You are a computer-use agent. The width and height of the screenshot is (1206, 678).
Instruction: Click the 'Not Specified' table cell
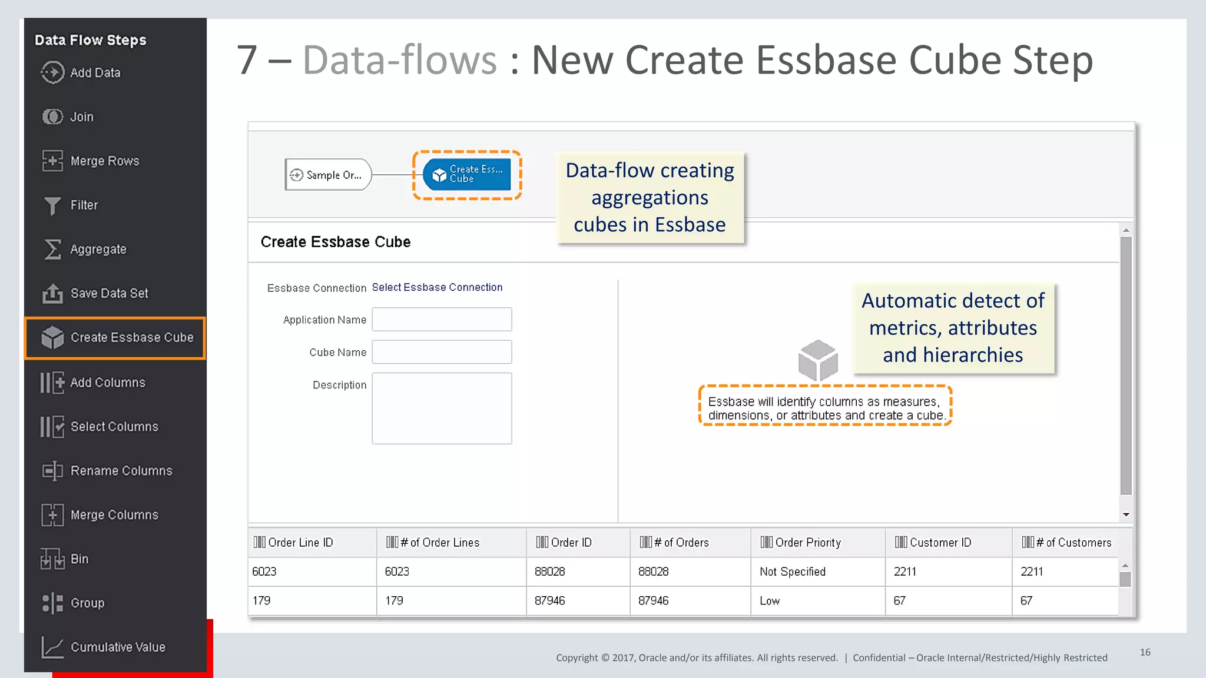818,571
